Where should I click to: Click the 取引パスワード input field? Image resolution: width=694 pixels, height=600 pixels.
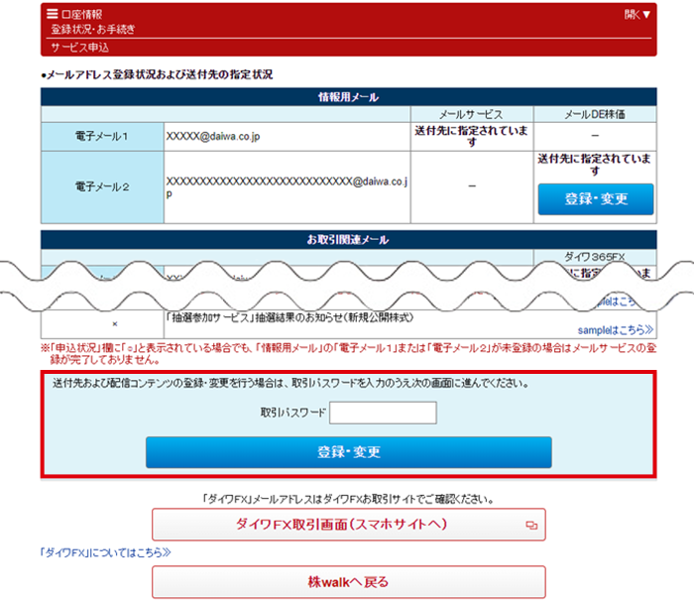click(x=383, y=413)
